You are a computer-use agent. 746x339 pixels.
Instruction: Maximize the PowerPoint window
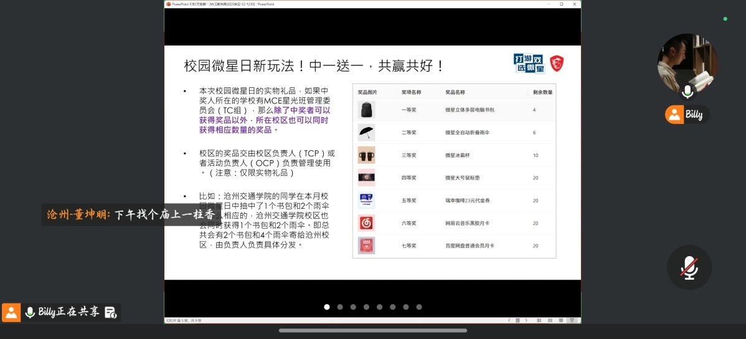click(x=562, y=4)
